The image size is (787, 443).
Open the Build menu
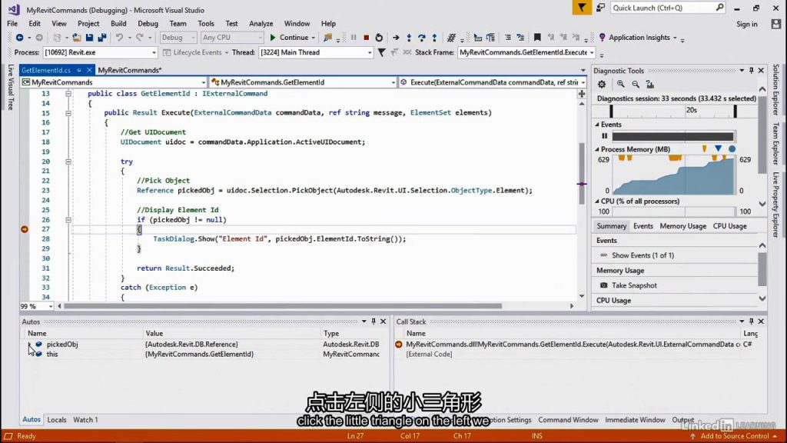(x=118, y=24)
